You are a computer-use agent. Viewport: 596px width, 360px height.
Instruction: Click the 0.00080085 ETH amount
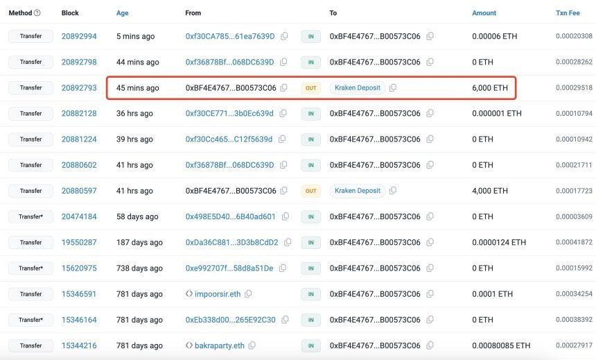501,345
